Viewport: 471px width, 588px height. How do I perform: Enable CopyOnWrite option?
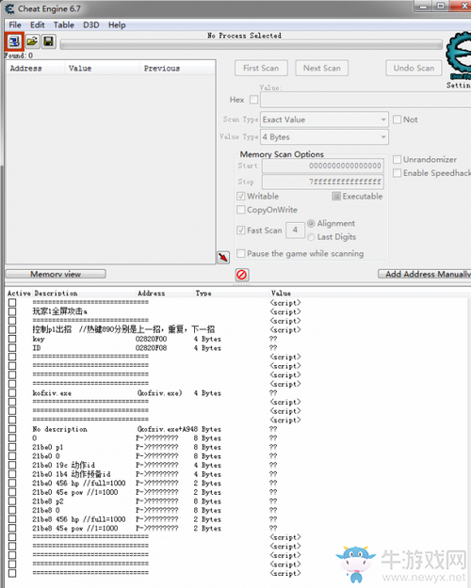241,210
